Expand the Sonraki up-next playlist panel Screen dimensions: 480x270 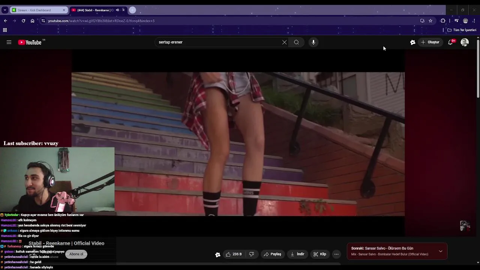coord(441,251)
